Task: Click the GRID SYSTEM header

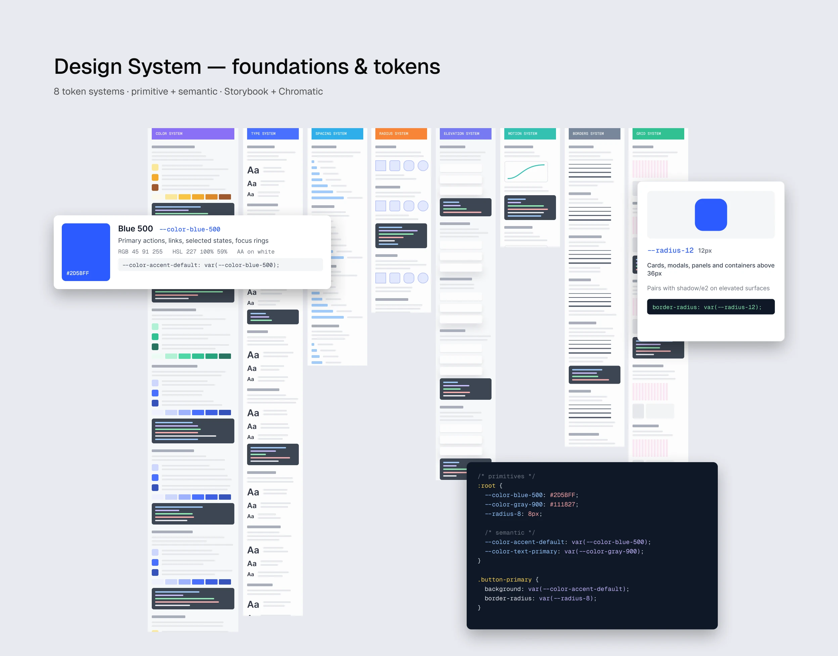Action: (658, 134)
